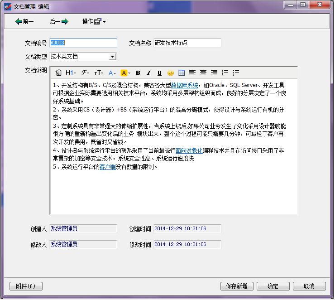The height and width of the screenshot is (300, 335).
Task: Center align the text
Action: 203,73
